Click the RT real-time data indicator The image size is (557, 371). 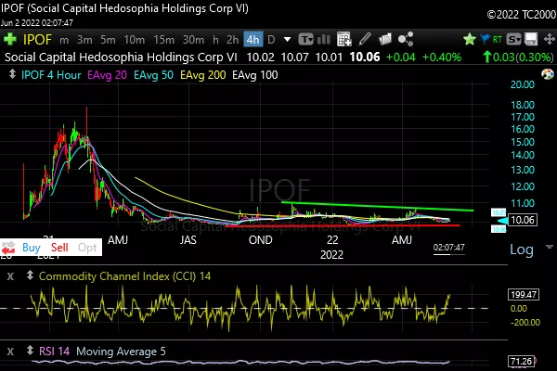(498, 39)
